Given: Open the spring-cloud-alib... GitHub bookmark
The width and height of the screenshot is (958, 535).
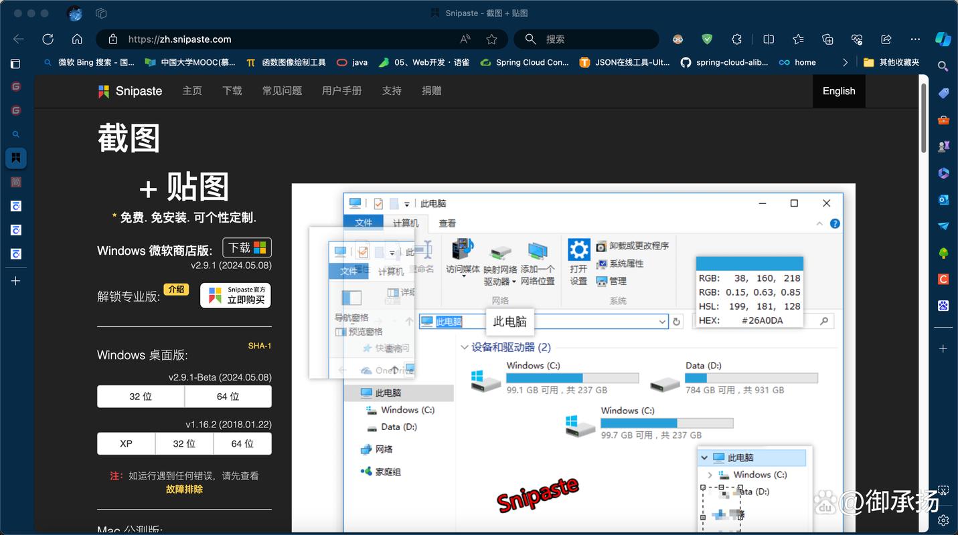Looking at the screenshot, I should tap(724, 62).
